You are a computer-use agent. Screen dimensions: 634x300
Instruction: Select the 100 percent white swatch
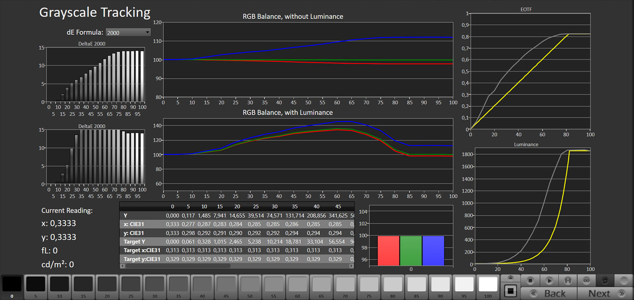488,284
